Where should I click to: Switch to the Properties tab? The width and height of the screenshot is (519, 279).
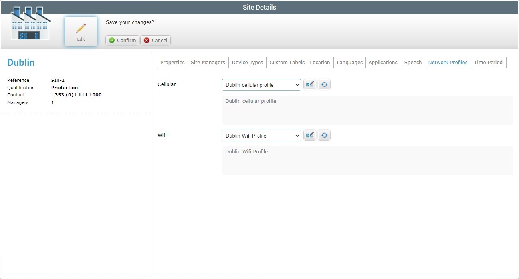(172, 62)
